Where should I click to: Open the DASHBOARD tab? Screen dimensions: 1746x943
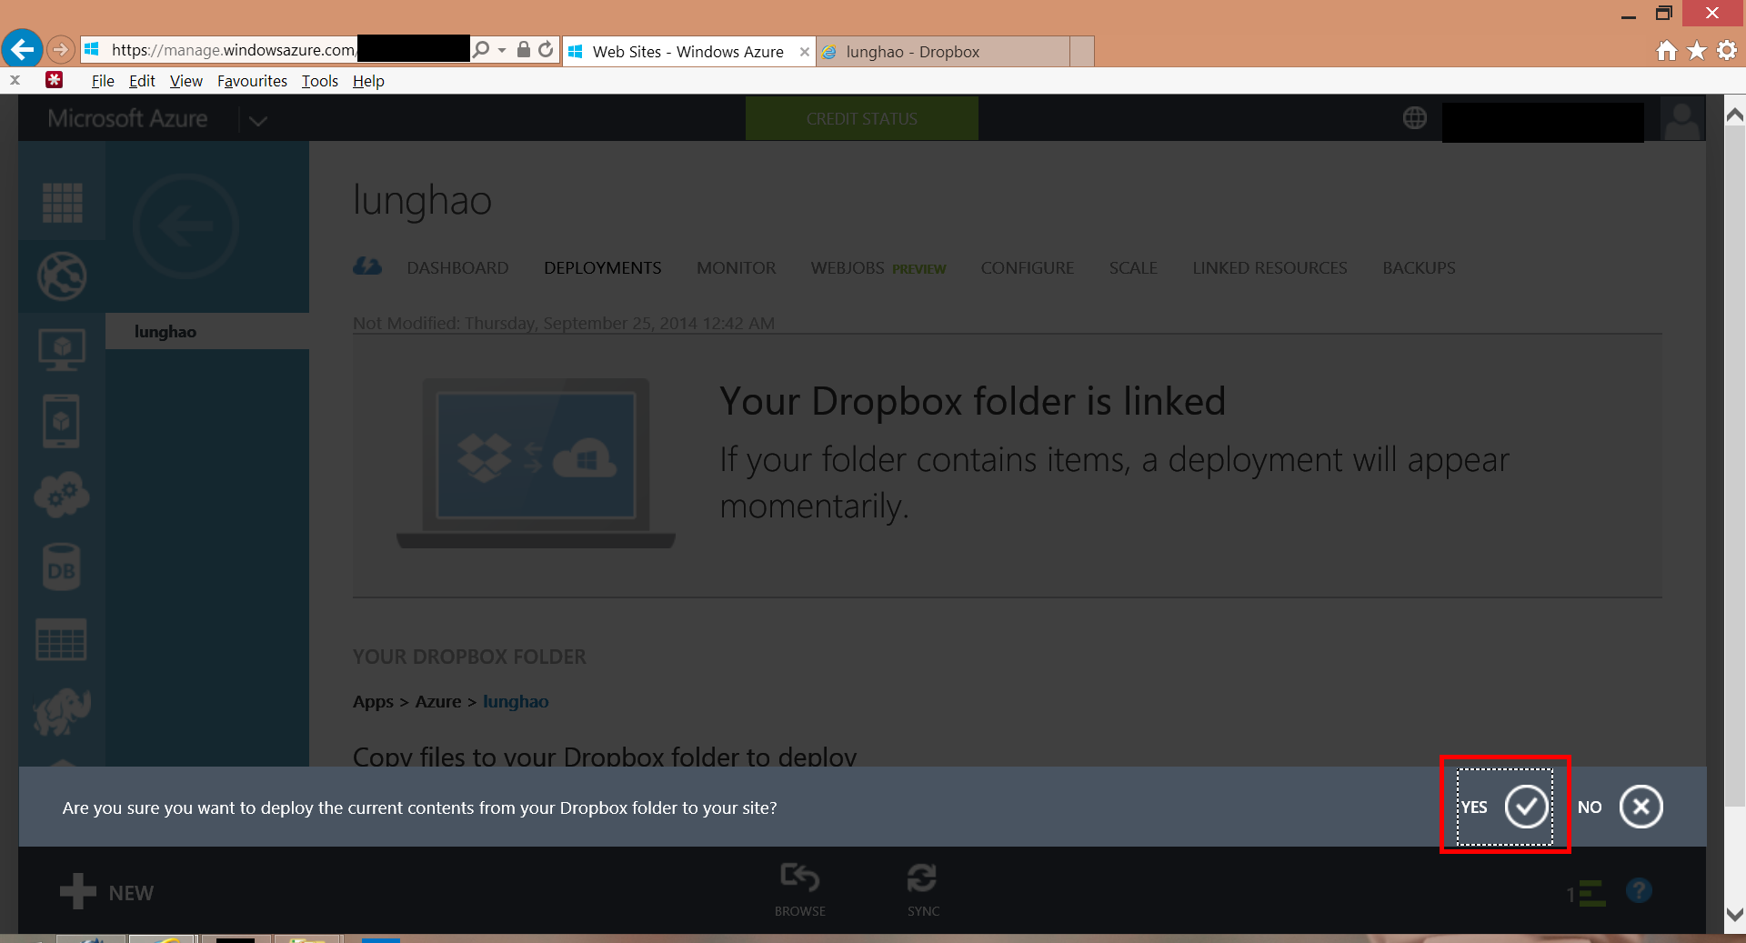[x=457, y=268]
